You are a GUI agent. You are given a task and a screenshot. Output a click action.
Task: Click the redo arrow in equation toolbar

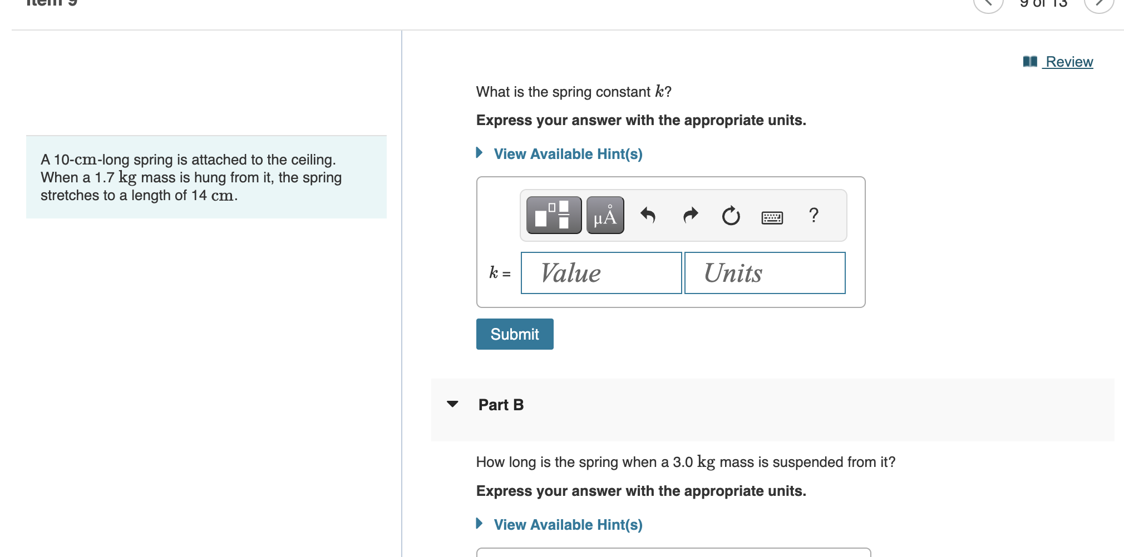(x=690, y=216)
